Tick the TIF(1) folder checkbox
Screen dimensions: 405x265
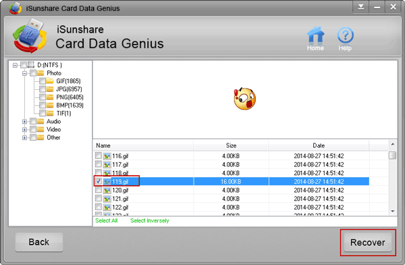pyautogui.click(x=43, y=114)
